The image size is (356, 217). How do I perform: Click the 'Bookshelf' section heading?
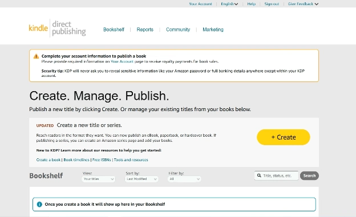click(46, 176)
